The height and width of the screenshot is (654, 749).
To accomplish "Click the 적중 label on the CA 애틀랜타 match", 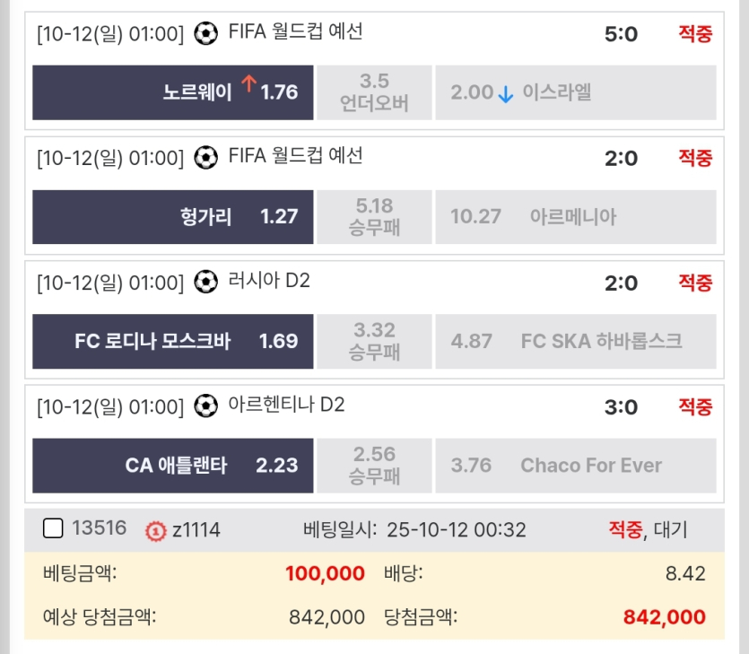I will click(x=696, y=408).
